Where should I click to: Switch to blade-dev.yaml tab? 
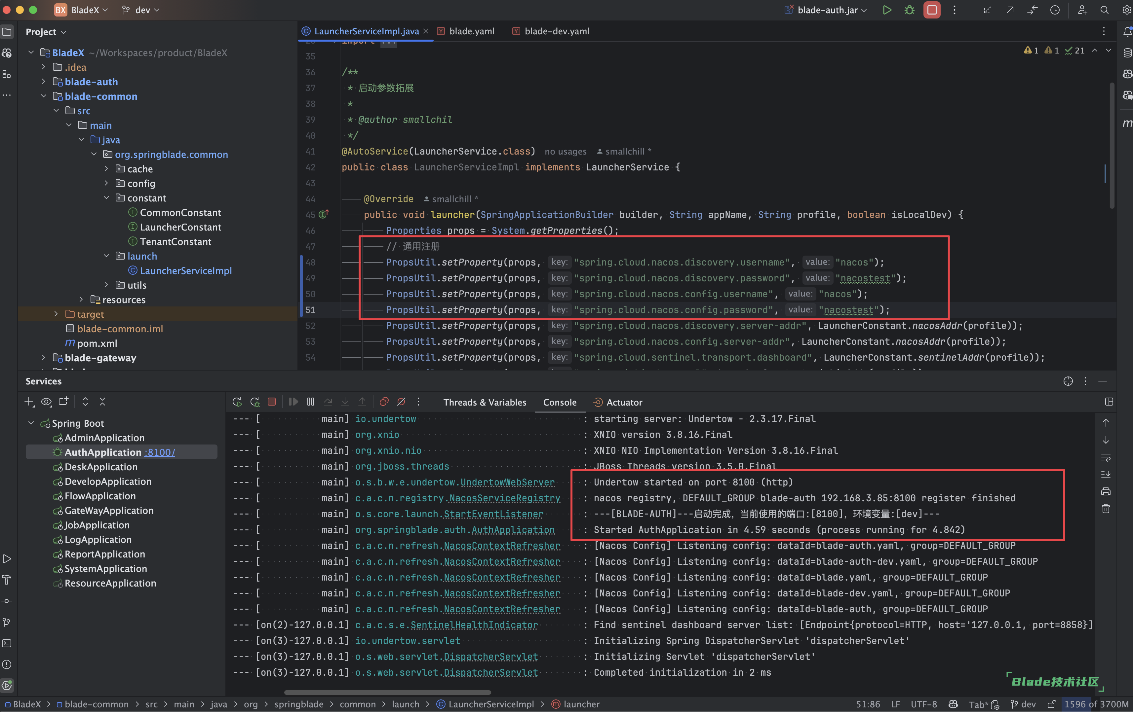click(x=551, y=31)
